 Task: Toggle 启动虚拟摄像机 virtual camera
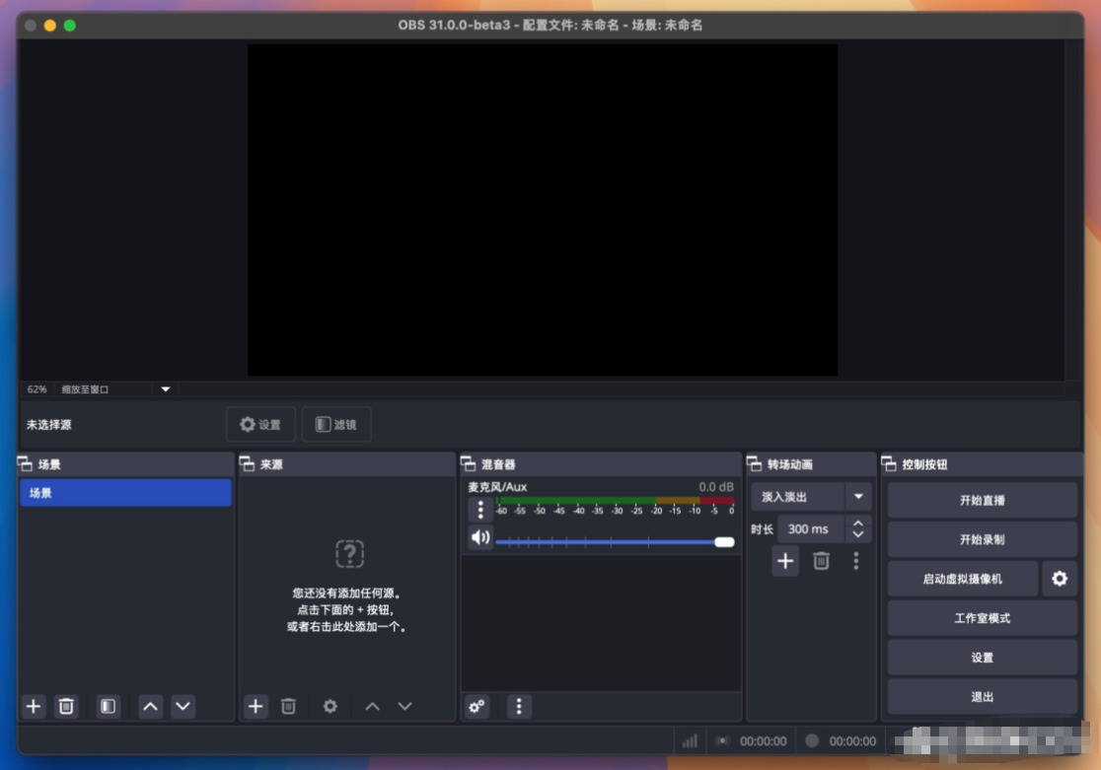click(x=963, y=579)
